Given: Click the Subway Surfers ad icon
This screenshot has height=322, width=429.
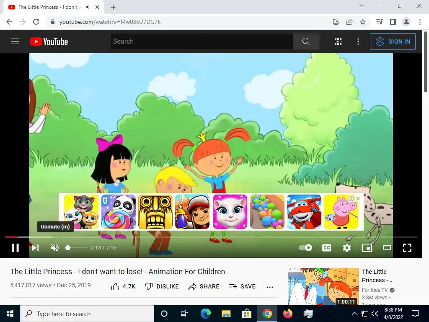Looking at the screenshot, I should pyautogui.click(x=192, y=212).
